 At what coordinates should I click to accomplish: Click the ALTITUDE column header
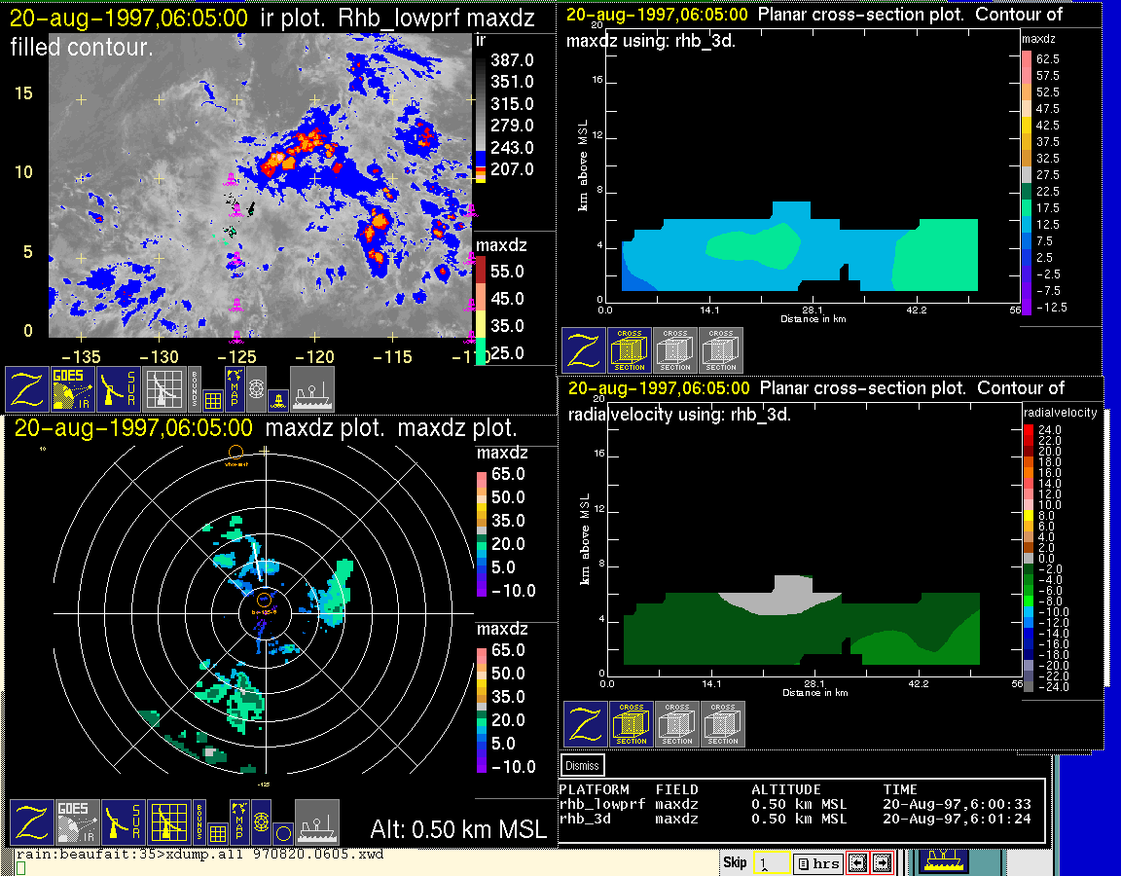coord(785,789)
